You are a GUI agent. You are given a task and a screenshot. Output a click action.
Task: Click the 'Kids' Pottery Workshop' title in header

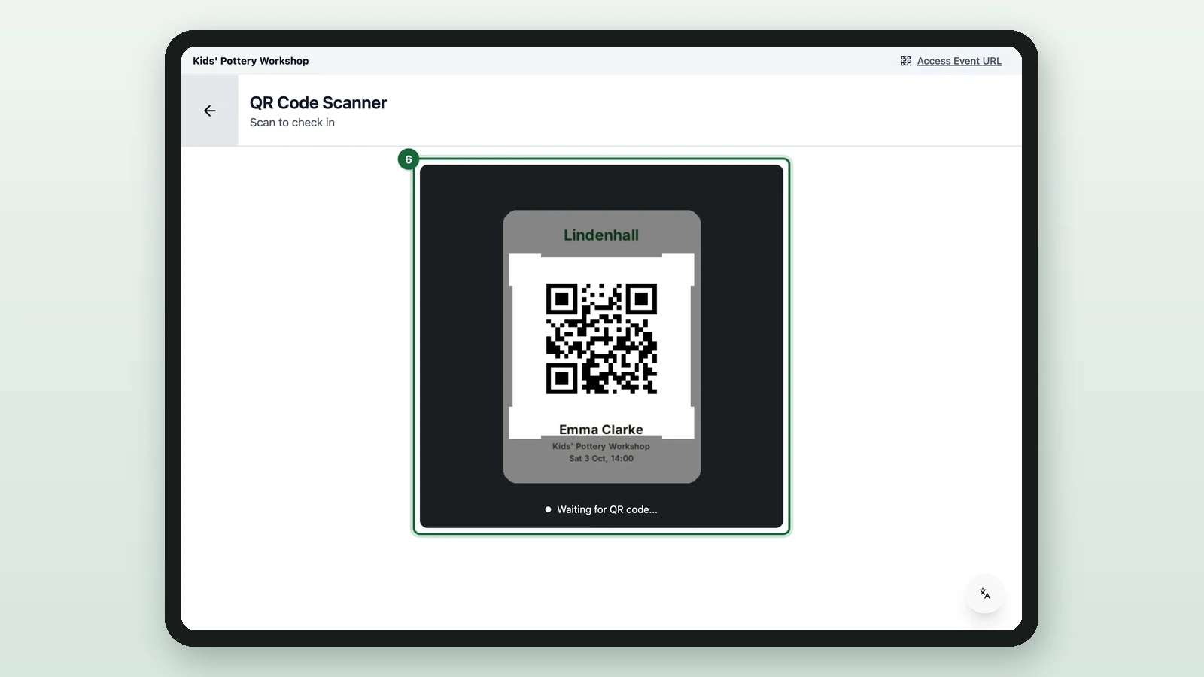251,61
